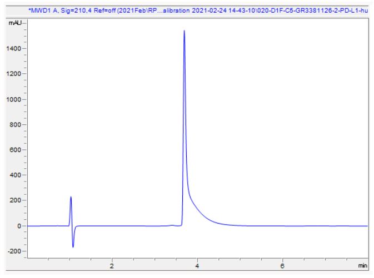374x278 pixels.
Task: Click the tailing shoulder of the main peak
Action: tap(196, 207)
